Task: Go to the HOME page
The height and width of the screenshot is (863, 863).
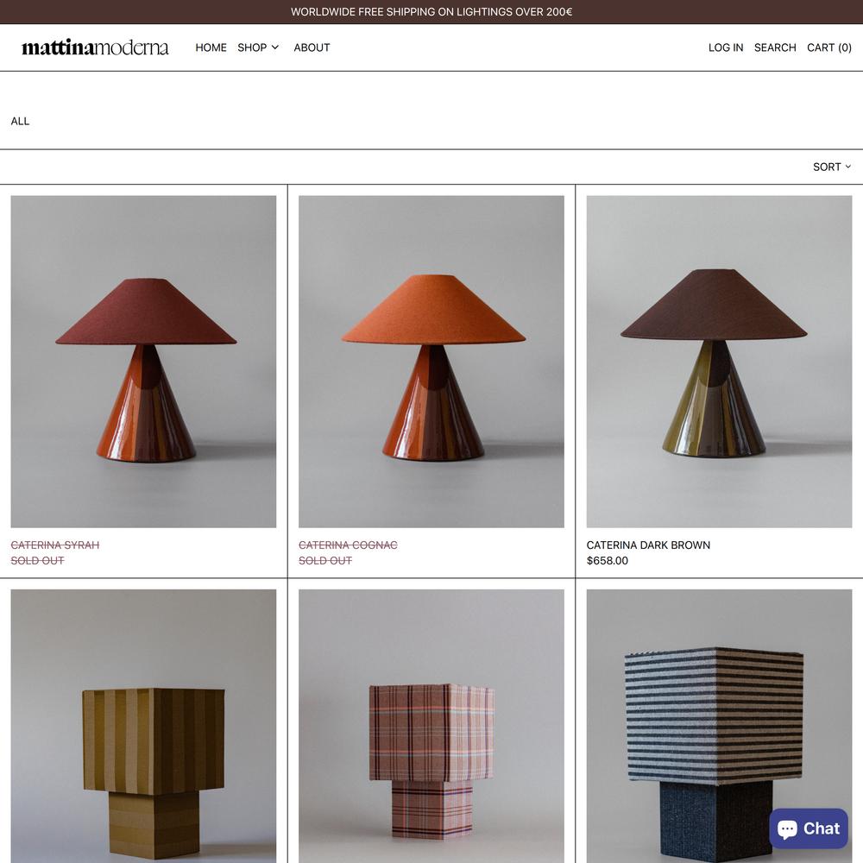Action: click(x=211, y=47)
